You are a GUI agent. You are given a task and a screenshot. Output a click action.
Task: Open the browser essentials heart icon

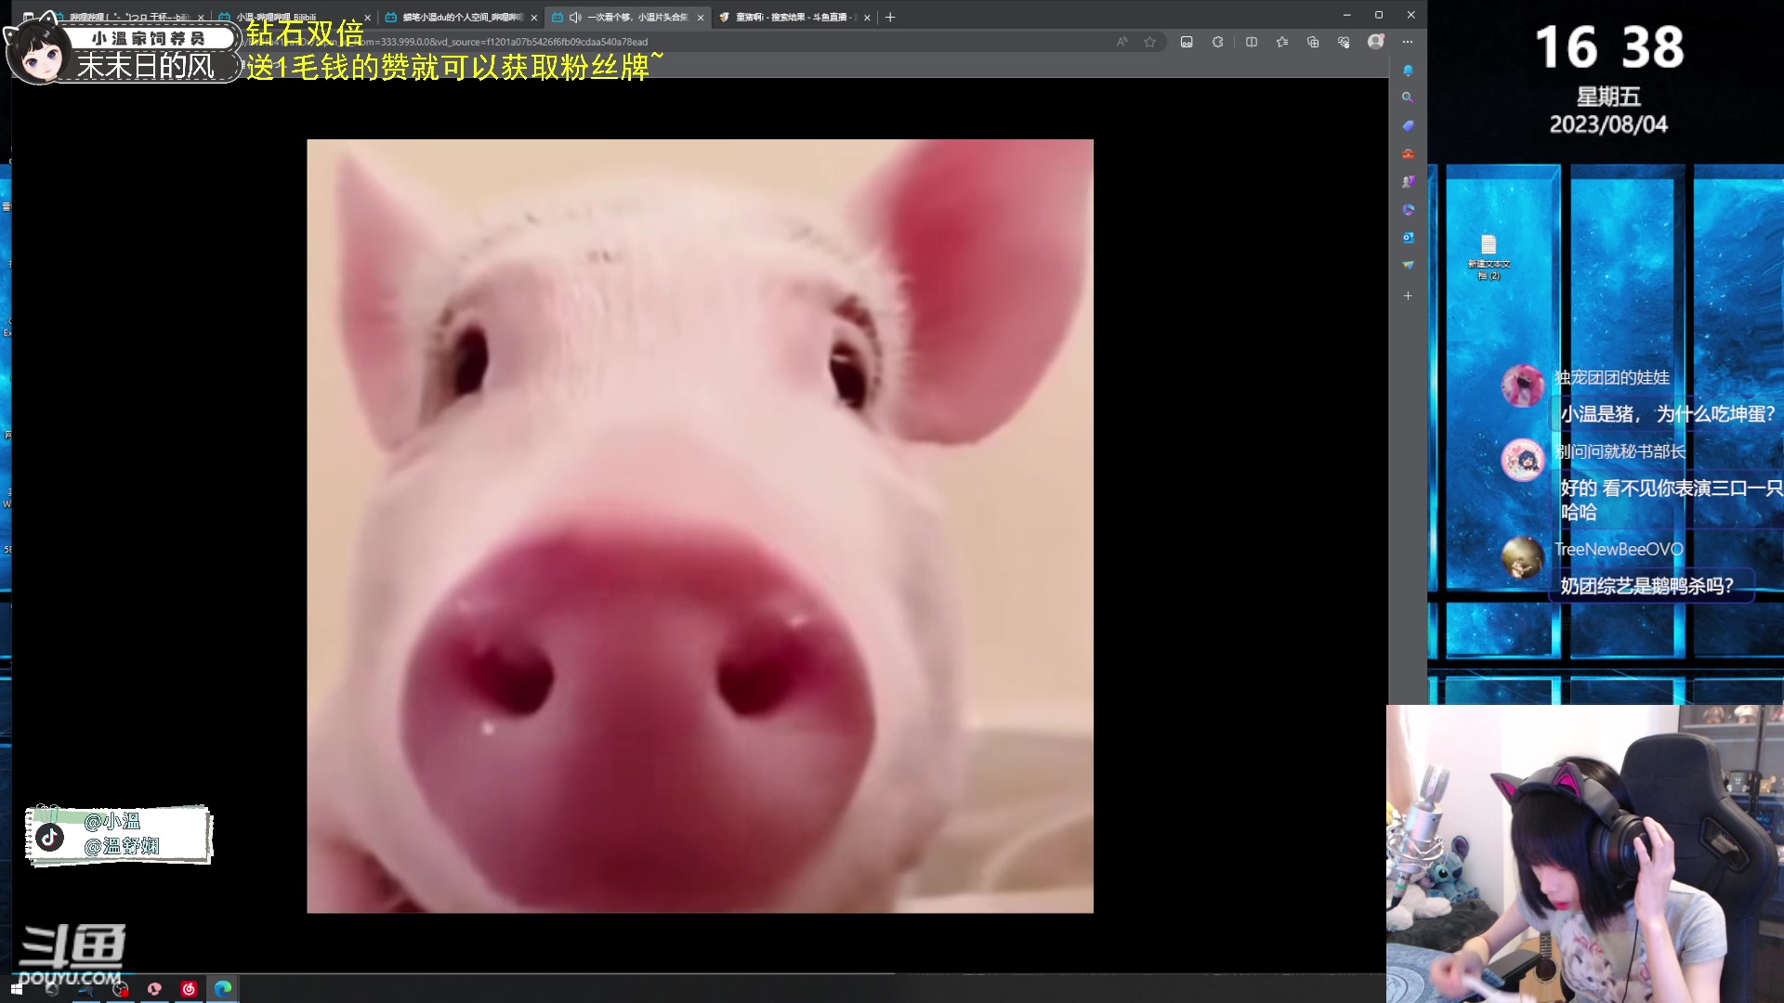pos(1344,42)
